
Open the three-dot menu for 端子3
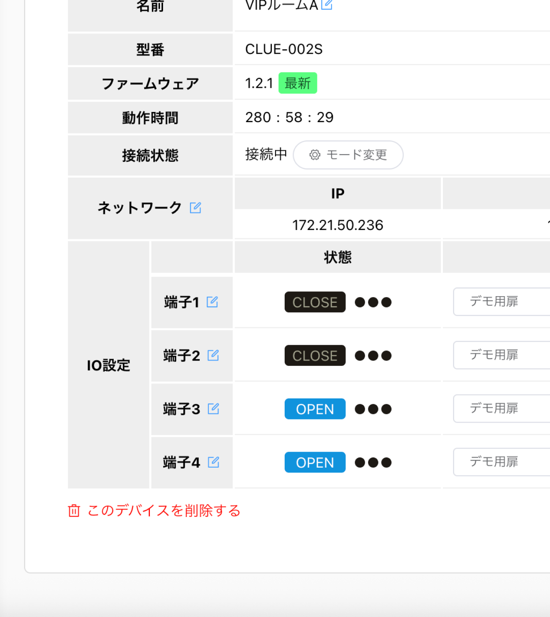[373, 409]
